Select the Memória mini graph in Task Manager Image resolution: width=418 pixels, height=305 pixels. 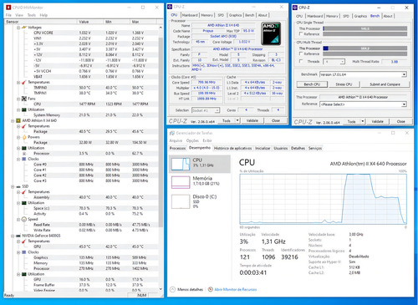point(181,182)
